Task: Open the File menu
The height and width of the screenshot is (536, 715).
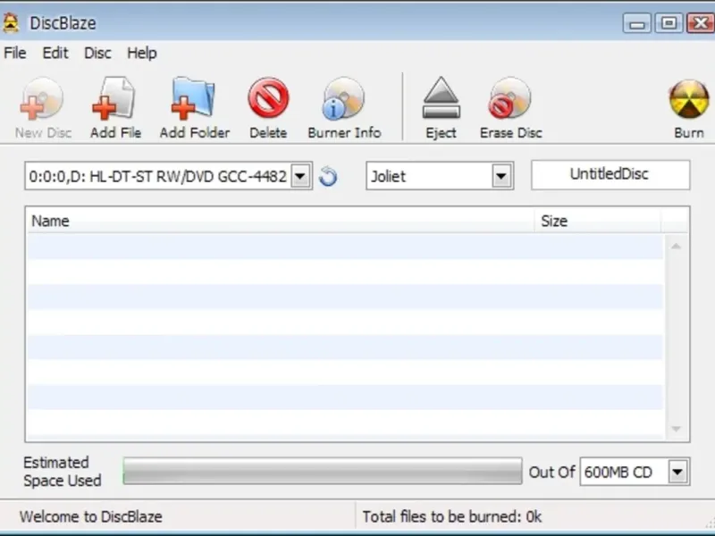Action: click(14, 53)
